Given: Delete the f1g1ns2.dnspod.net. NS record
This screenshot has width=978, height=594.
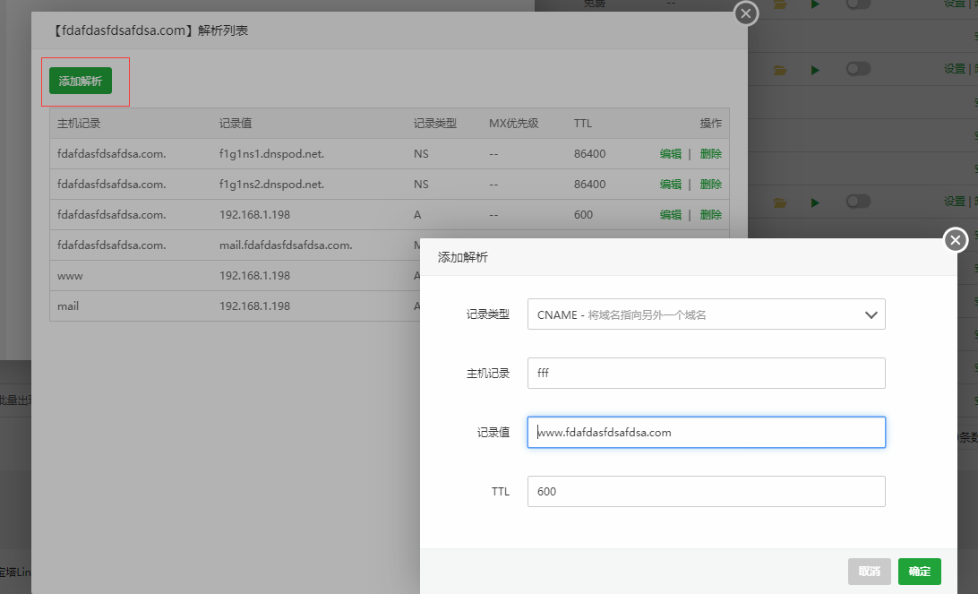Looking at the screenshot, I should (711, 185).
